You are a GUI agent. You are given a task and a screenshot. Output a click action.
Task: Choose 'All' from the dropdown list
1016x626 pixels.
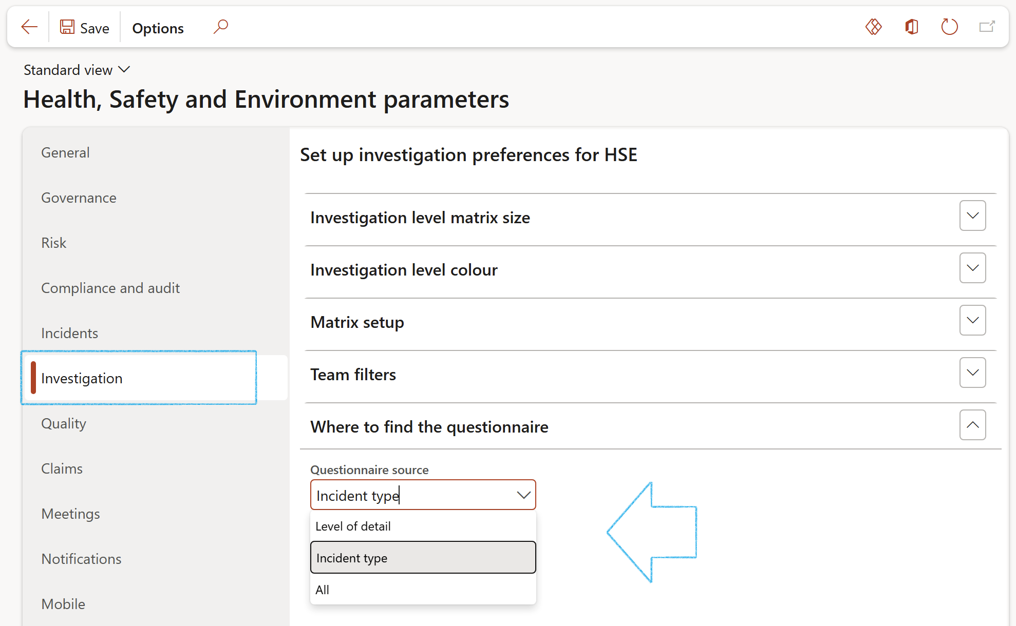coord(323,590)
